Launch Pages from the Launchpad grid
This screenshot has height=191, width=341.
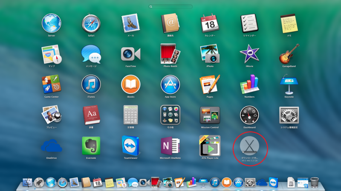point(210,84)
